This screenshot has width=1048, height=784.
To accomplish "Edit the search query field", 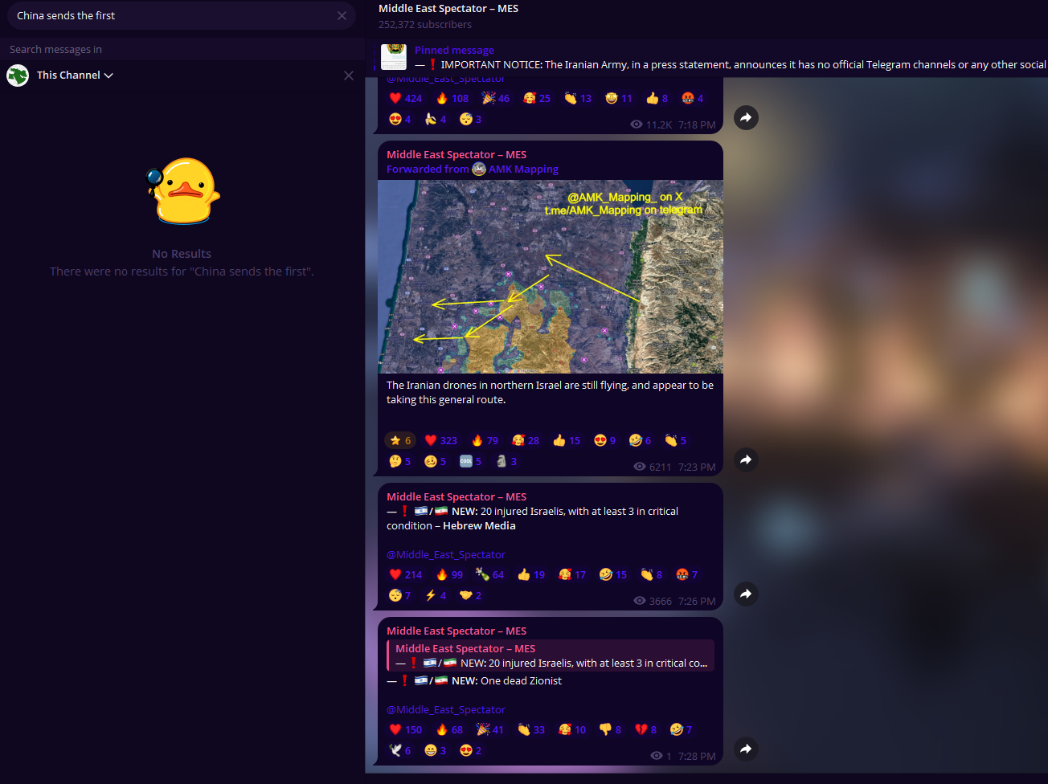I will tap(173, 16).
